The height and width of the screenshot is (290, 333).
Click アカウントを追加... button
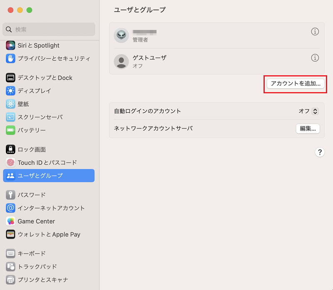[x=296, y=84]
